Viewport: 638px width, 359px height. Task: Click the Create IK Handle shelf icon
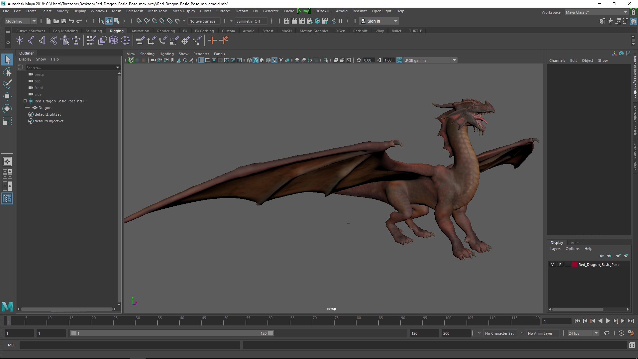(42, 41)
